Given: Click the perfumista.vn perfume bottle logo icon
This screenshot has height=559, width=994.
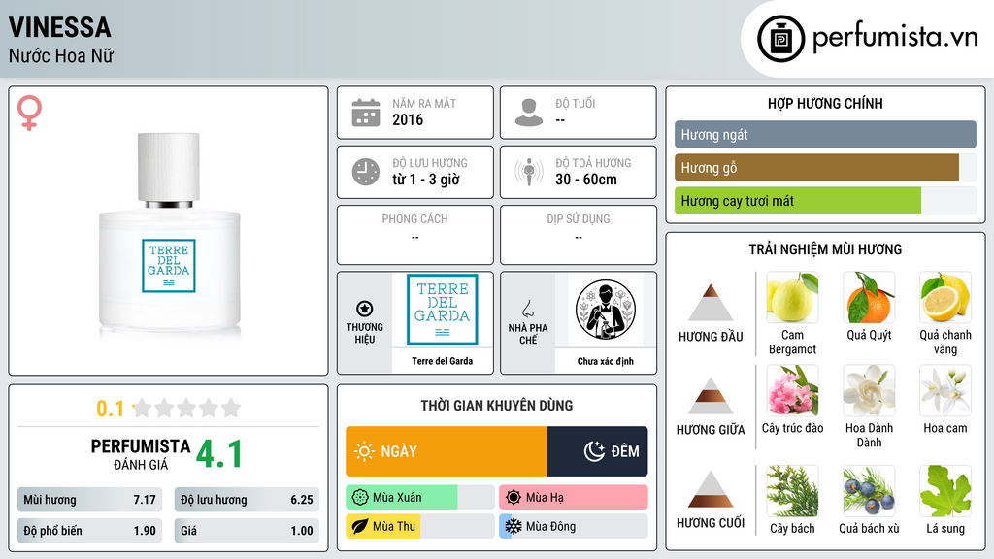Looking at the screenshot, I should (x=781, y=39).
